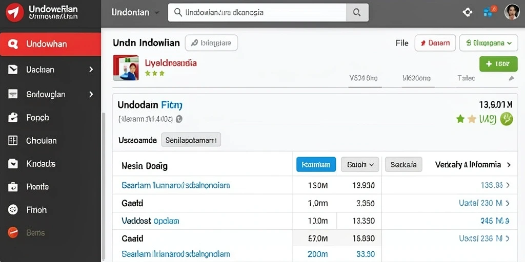Click the envelope icon next to Uaclsian
Viewport: 525px width, 262px height.
(13, 70)
